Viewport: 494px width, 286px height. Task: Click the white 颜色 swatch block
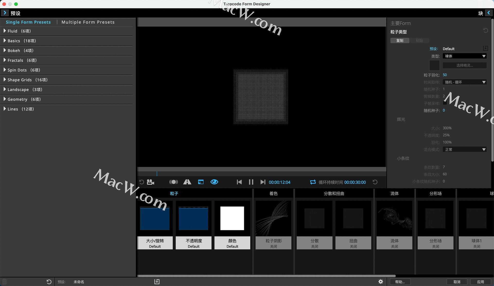coord(232,218)
